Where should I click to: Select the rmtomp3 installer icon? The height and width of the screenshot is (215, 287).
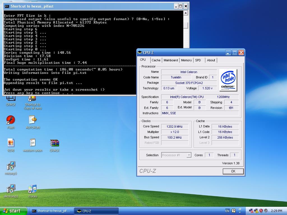11,166
